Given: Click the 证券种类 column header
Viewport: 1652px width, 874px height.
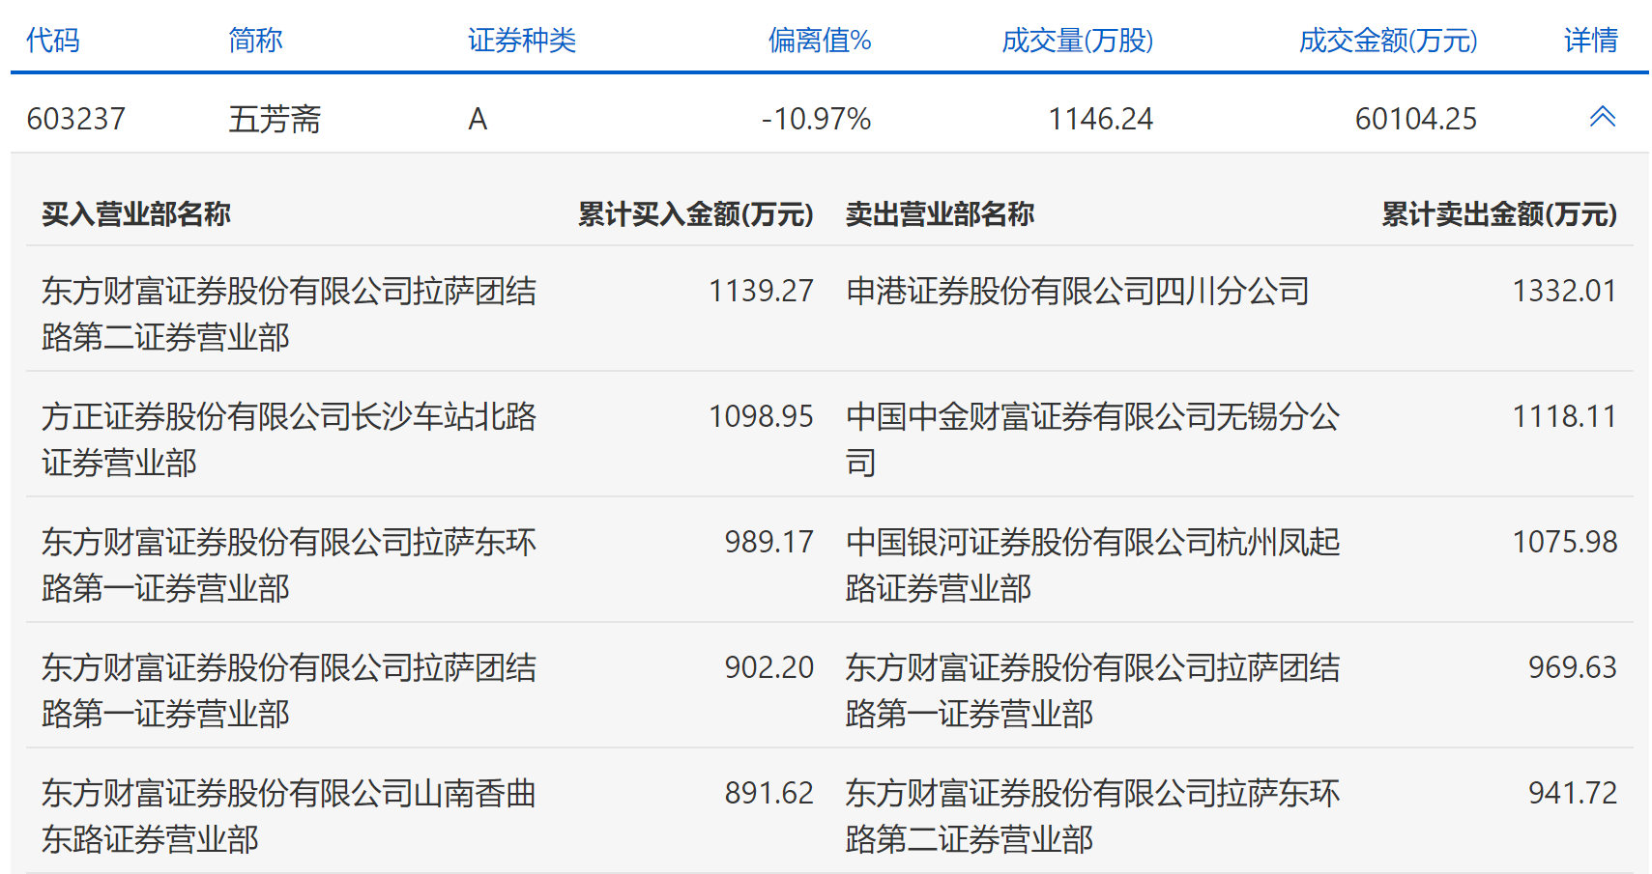Looking at the screenshot, I should click(x=522, y=41).
